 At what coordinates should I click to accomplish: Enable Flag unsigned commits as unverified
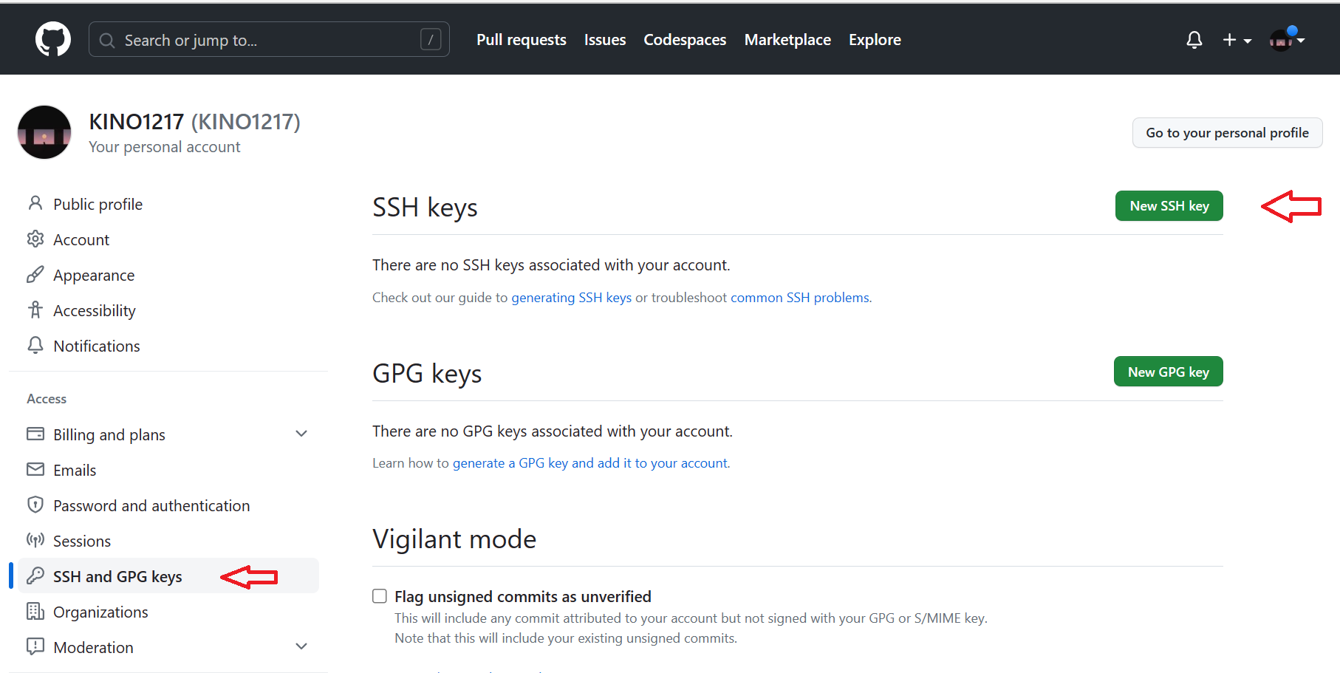380,596
